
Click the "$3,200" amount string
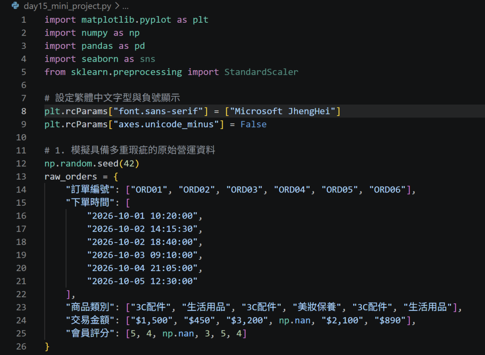pos(247,320)
